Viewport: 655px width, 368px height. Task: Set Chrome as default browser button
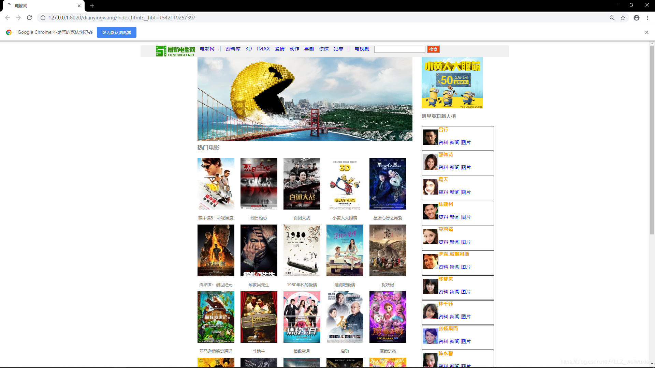click(x=116, y=32)
